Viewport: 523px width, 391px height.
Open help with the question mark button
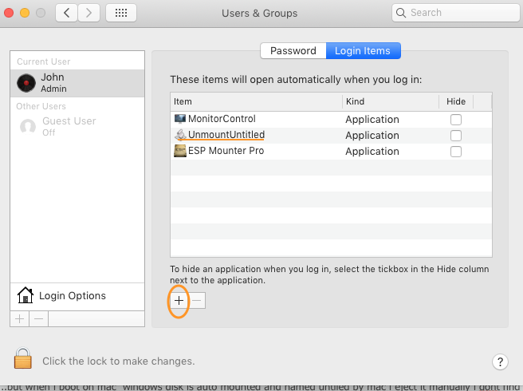click(500, 361)
